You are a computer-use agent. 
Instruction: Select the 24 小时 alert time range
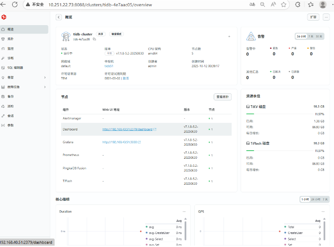(x=300, y=36)
